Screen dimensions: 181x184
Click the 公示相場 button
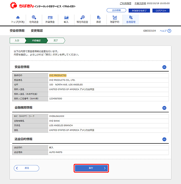click(x=116, y=10)
